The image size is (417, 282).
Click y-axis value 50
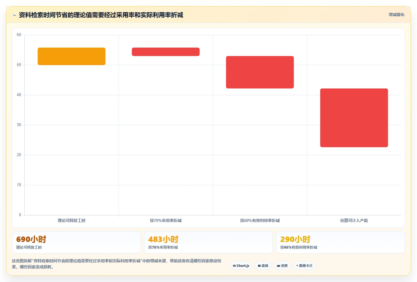point(19,65)
